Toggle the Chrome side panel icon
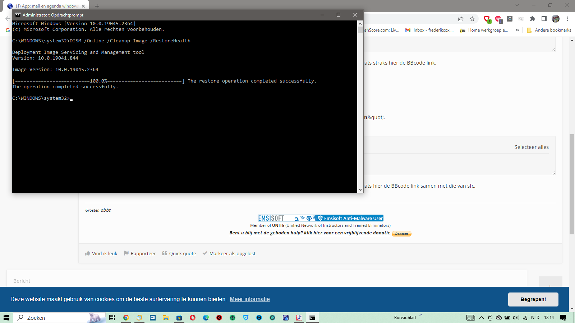This screenshot has height=323, width=575. [x=544, y=19]
